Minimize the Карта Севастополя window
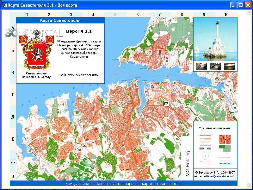The height and width of the screenshot is (190, 253). coord(233,5)
